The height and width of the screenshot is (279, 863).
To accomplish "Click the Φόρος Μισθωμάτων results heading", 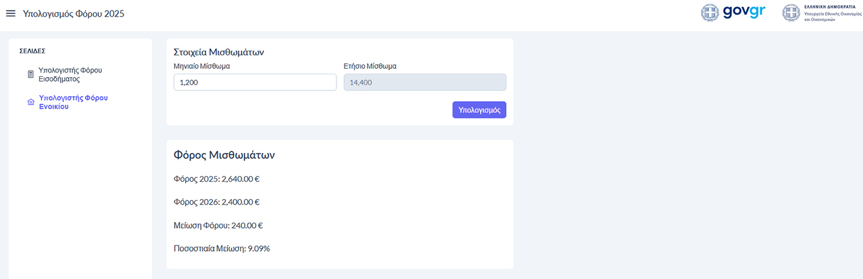I will tap(224, 155).
